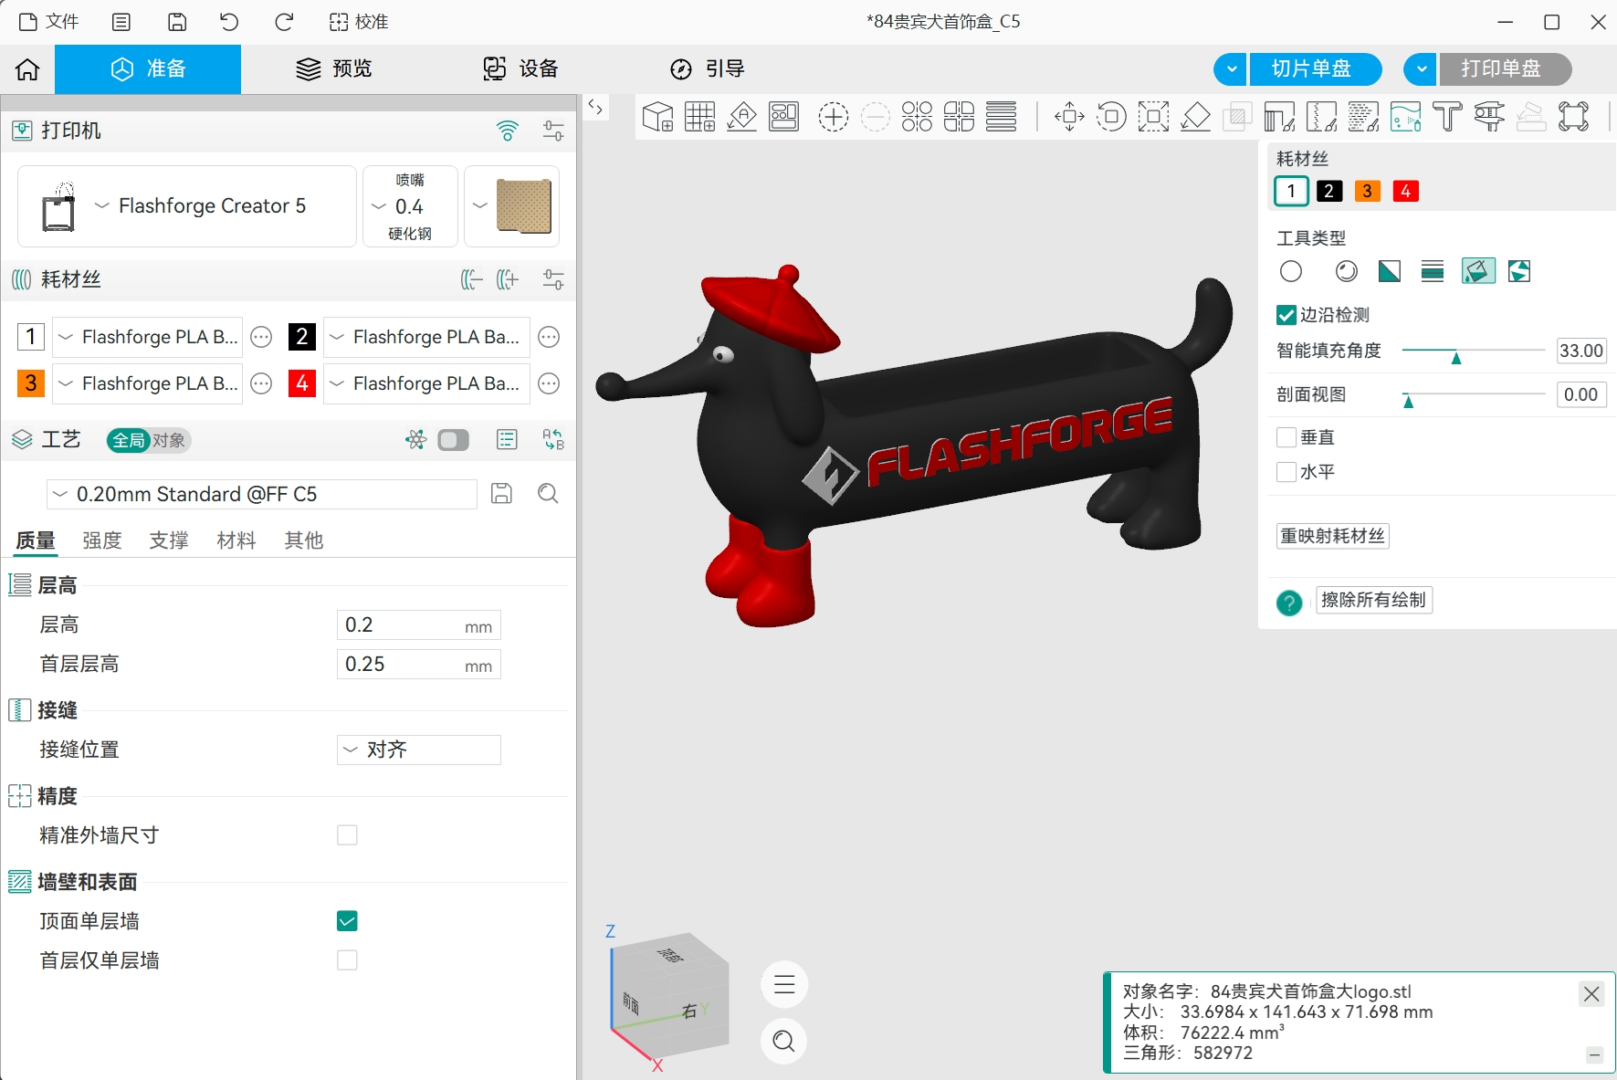
Task: Open filament 3 preset dropdown
Action: [x=147, y=383]
